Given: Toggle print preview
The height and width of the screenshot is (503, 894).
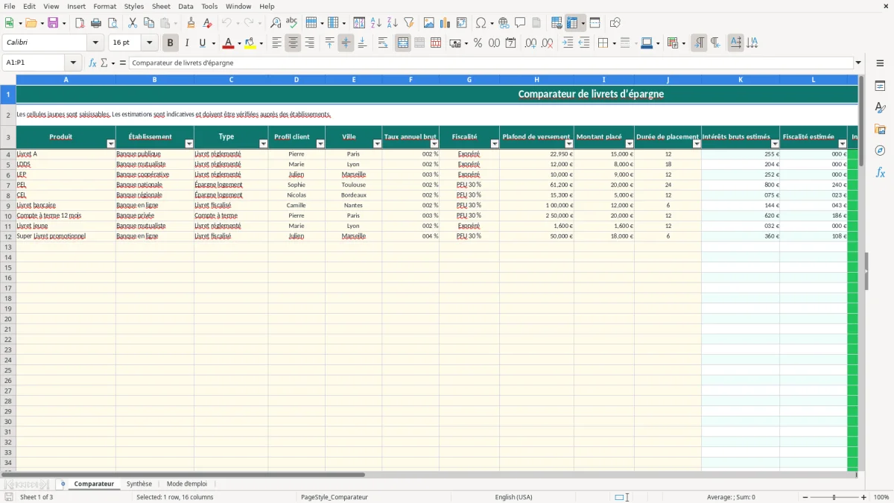Looking at the screenshot, I should point(112,23).
